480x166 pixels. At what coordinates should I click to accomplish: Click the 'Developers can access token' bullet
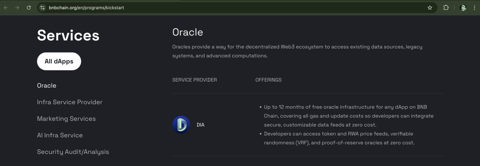tap(339, 138)
